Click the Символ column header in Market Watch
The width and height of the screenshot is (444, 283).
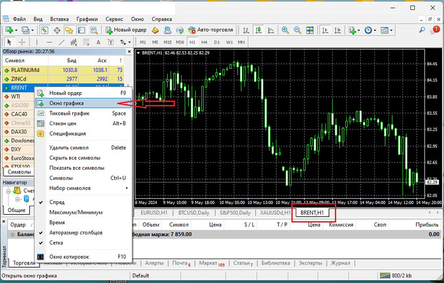coord(25,60)
